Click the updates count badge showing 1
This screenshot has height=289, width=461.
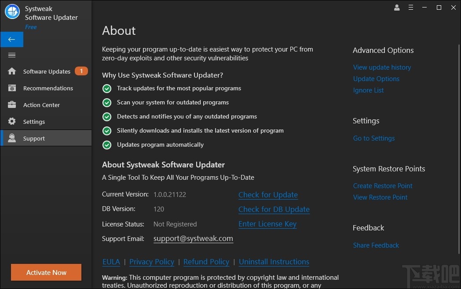click(81, 70)
